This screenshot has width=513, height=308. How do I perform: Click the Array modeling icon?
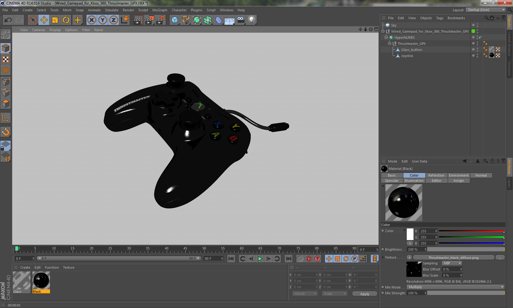[208, 20]
